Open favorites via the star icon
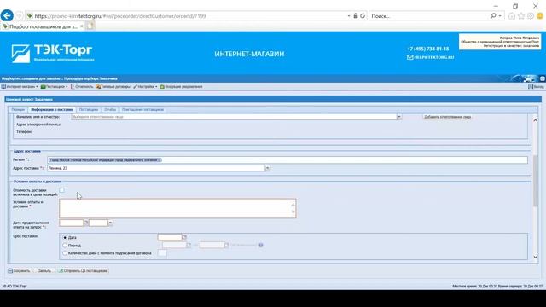The height and width of the screenshot is (307, 546). 521,16
